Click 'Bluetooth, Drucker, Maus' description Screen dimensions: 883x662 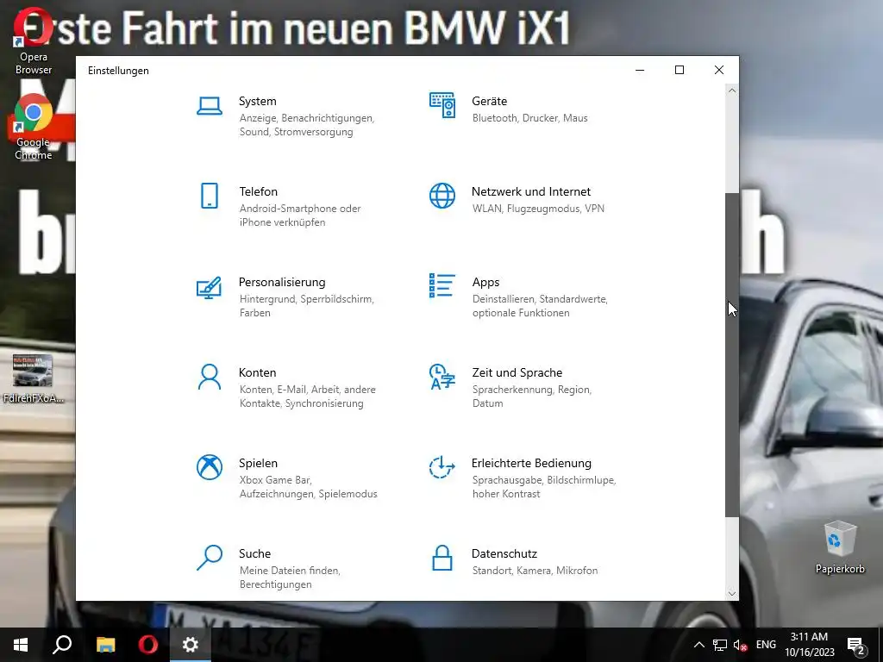point(530,118)
